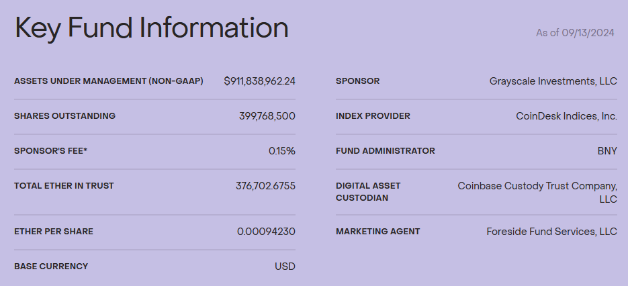This screenshot has width=628, height=286.
Task: Select the 0.00094230 value
Action: (266, 232)
